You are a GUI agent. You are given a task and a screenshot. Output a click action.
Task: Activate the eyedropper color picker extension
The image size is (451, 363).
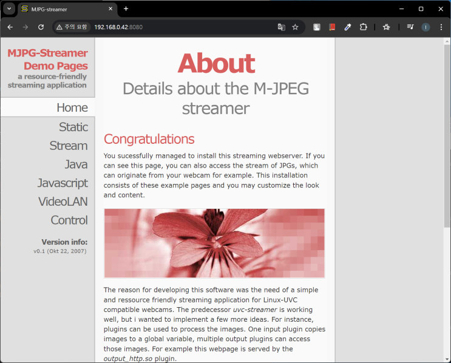[348, 27]
